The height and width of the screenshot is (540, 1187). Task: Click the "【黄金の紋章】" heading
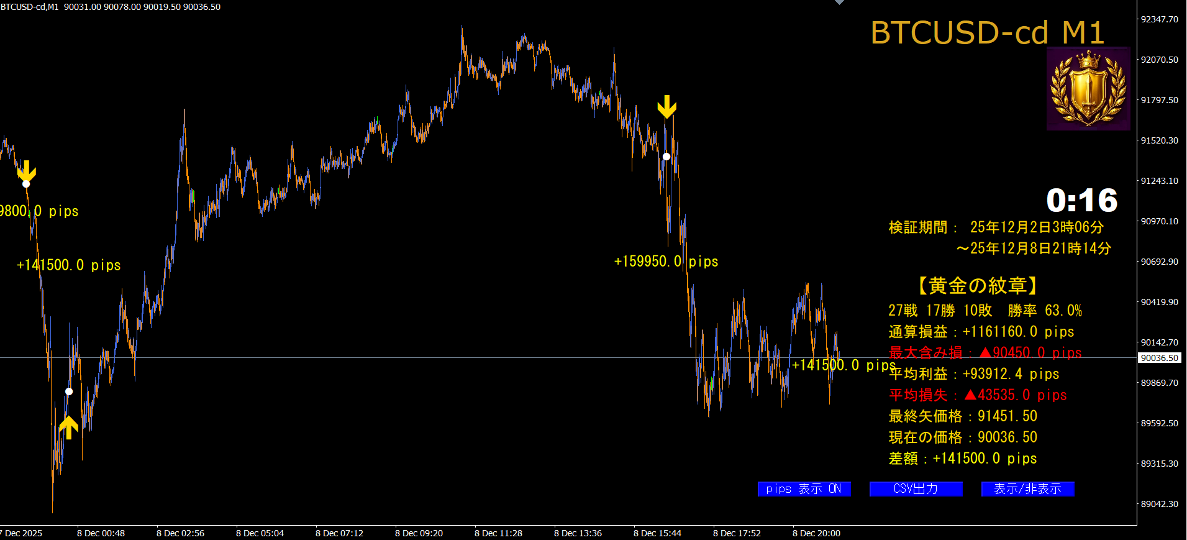(x=978, y=286)
